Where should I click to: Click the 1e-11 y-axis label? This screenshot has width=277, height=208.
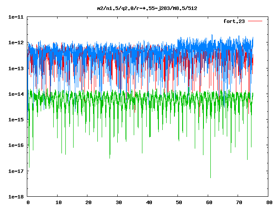16,17
